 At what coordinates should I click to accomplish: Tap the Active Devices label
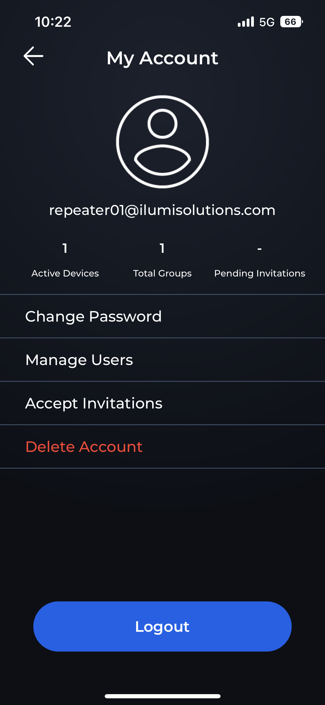pos(65,273)
